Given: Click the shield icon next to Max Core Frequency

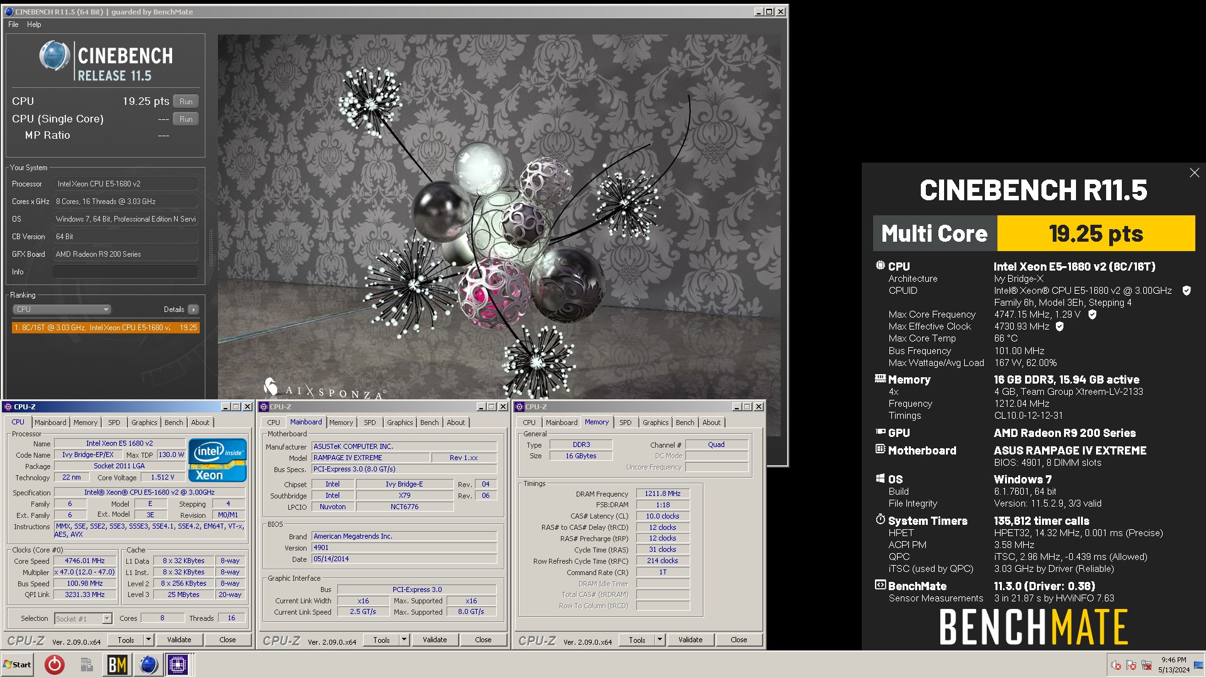Looking at the screenshot, I should tap(1092, 315).
